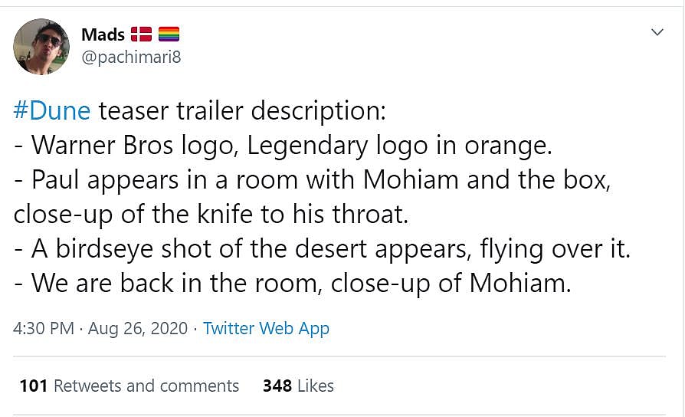Click the Warner Bros logo line of text
The width and height of the screenshot is (685, 417).
tap(291, 145)
